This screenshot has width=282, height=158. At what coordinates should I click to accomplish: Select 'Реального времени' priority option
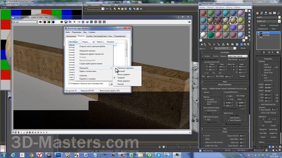[127, 68]
